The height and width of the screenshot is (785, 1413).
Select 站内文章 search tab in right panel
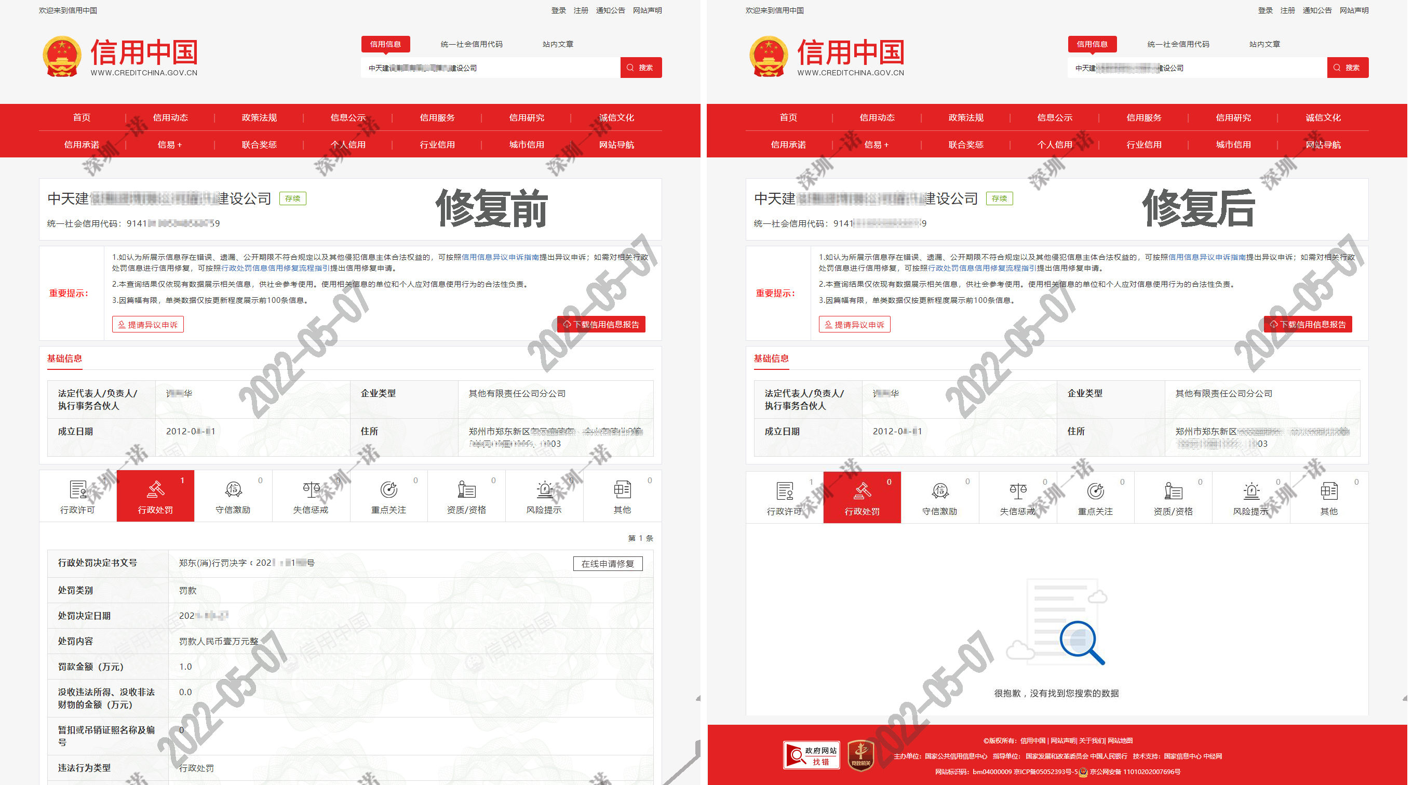point(1264,44)
